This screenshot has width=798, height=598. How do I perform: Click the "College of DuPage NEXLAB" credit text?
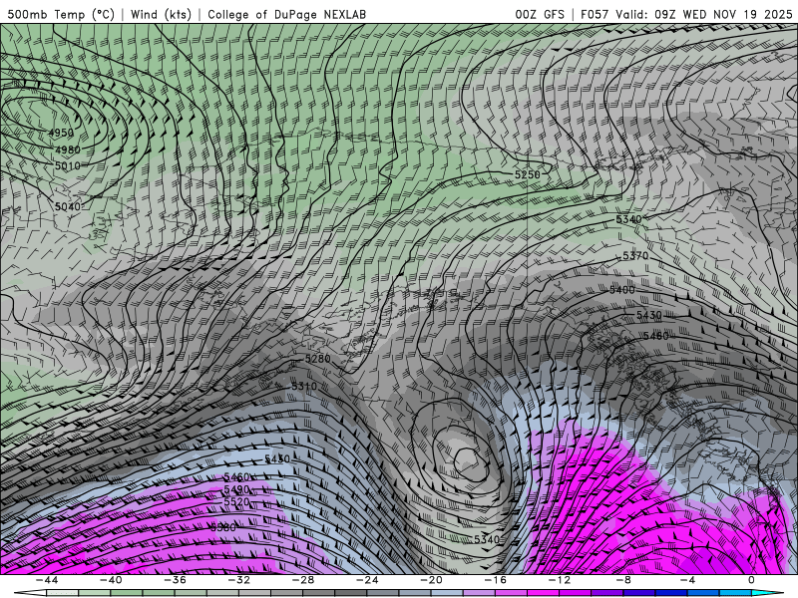(x=286, y=14)
